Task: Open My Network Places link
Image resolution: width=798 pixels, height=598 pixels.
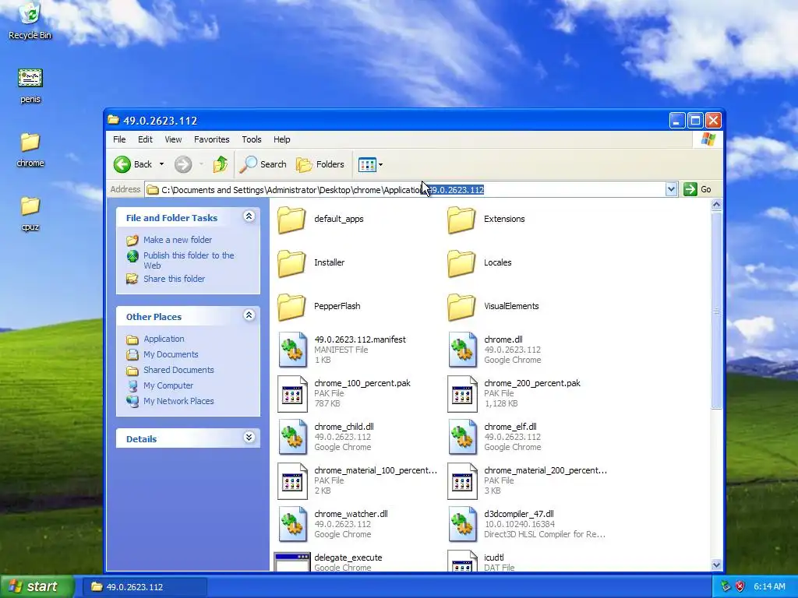Action: [178, 401]
